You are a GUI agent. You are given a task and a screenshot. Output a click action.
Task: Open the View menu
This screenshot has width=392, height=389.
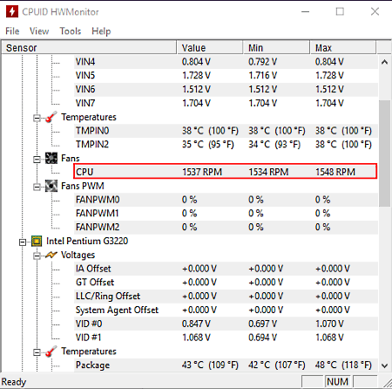pos(39,31)
